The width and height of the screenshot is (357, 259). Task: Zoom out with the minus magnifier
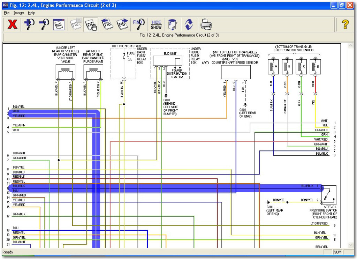44,24
